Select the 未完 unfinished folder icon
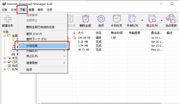 9,58
